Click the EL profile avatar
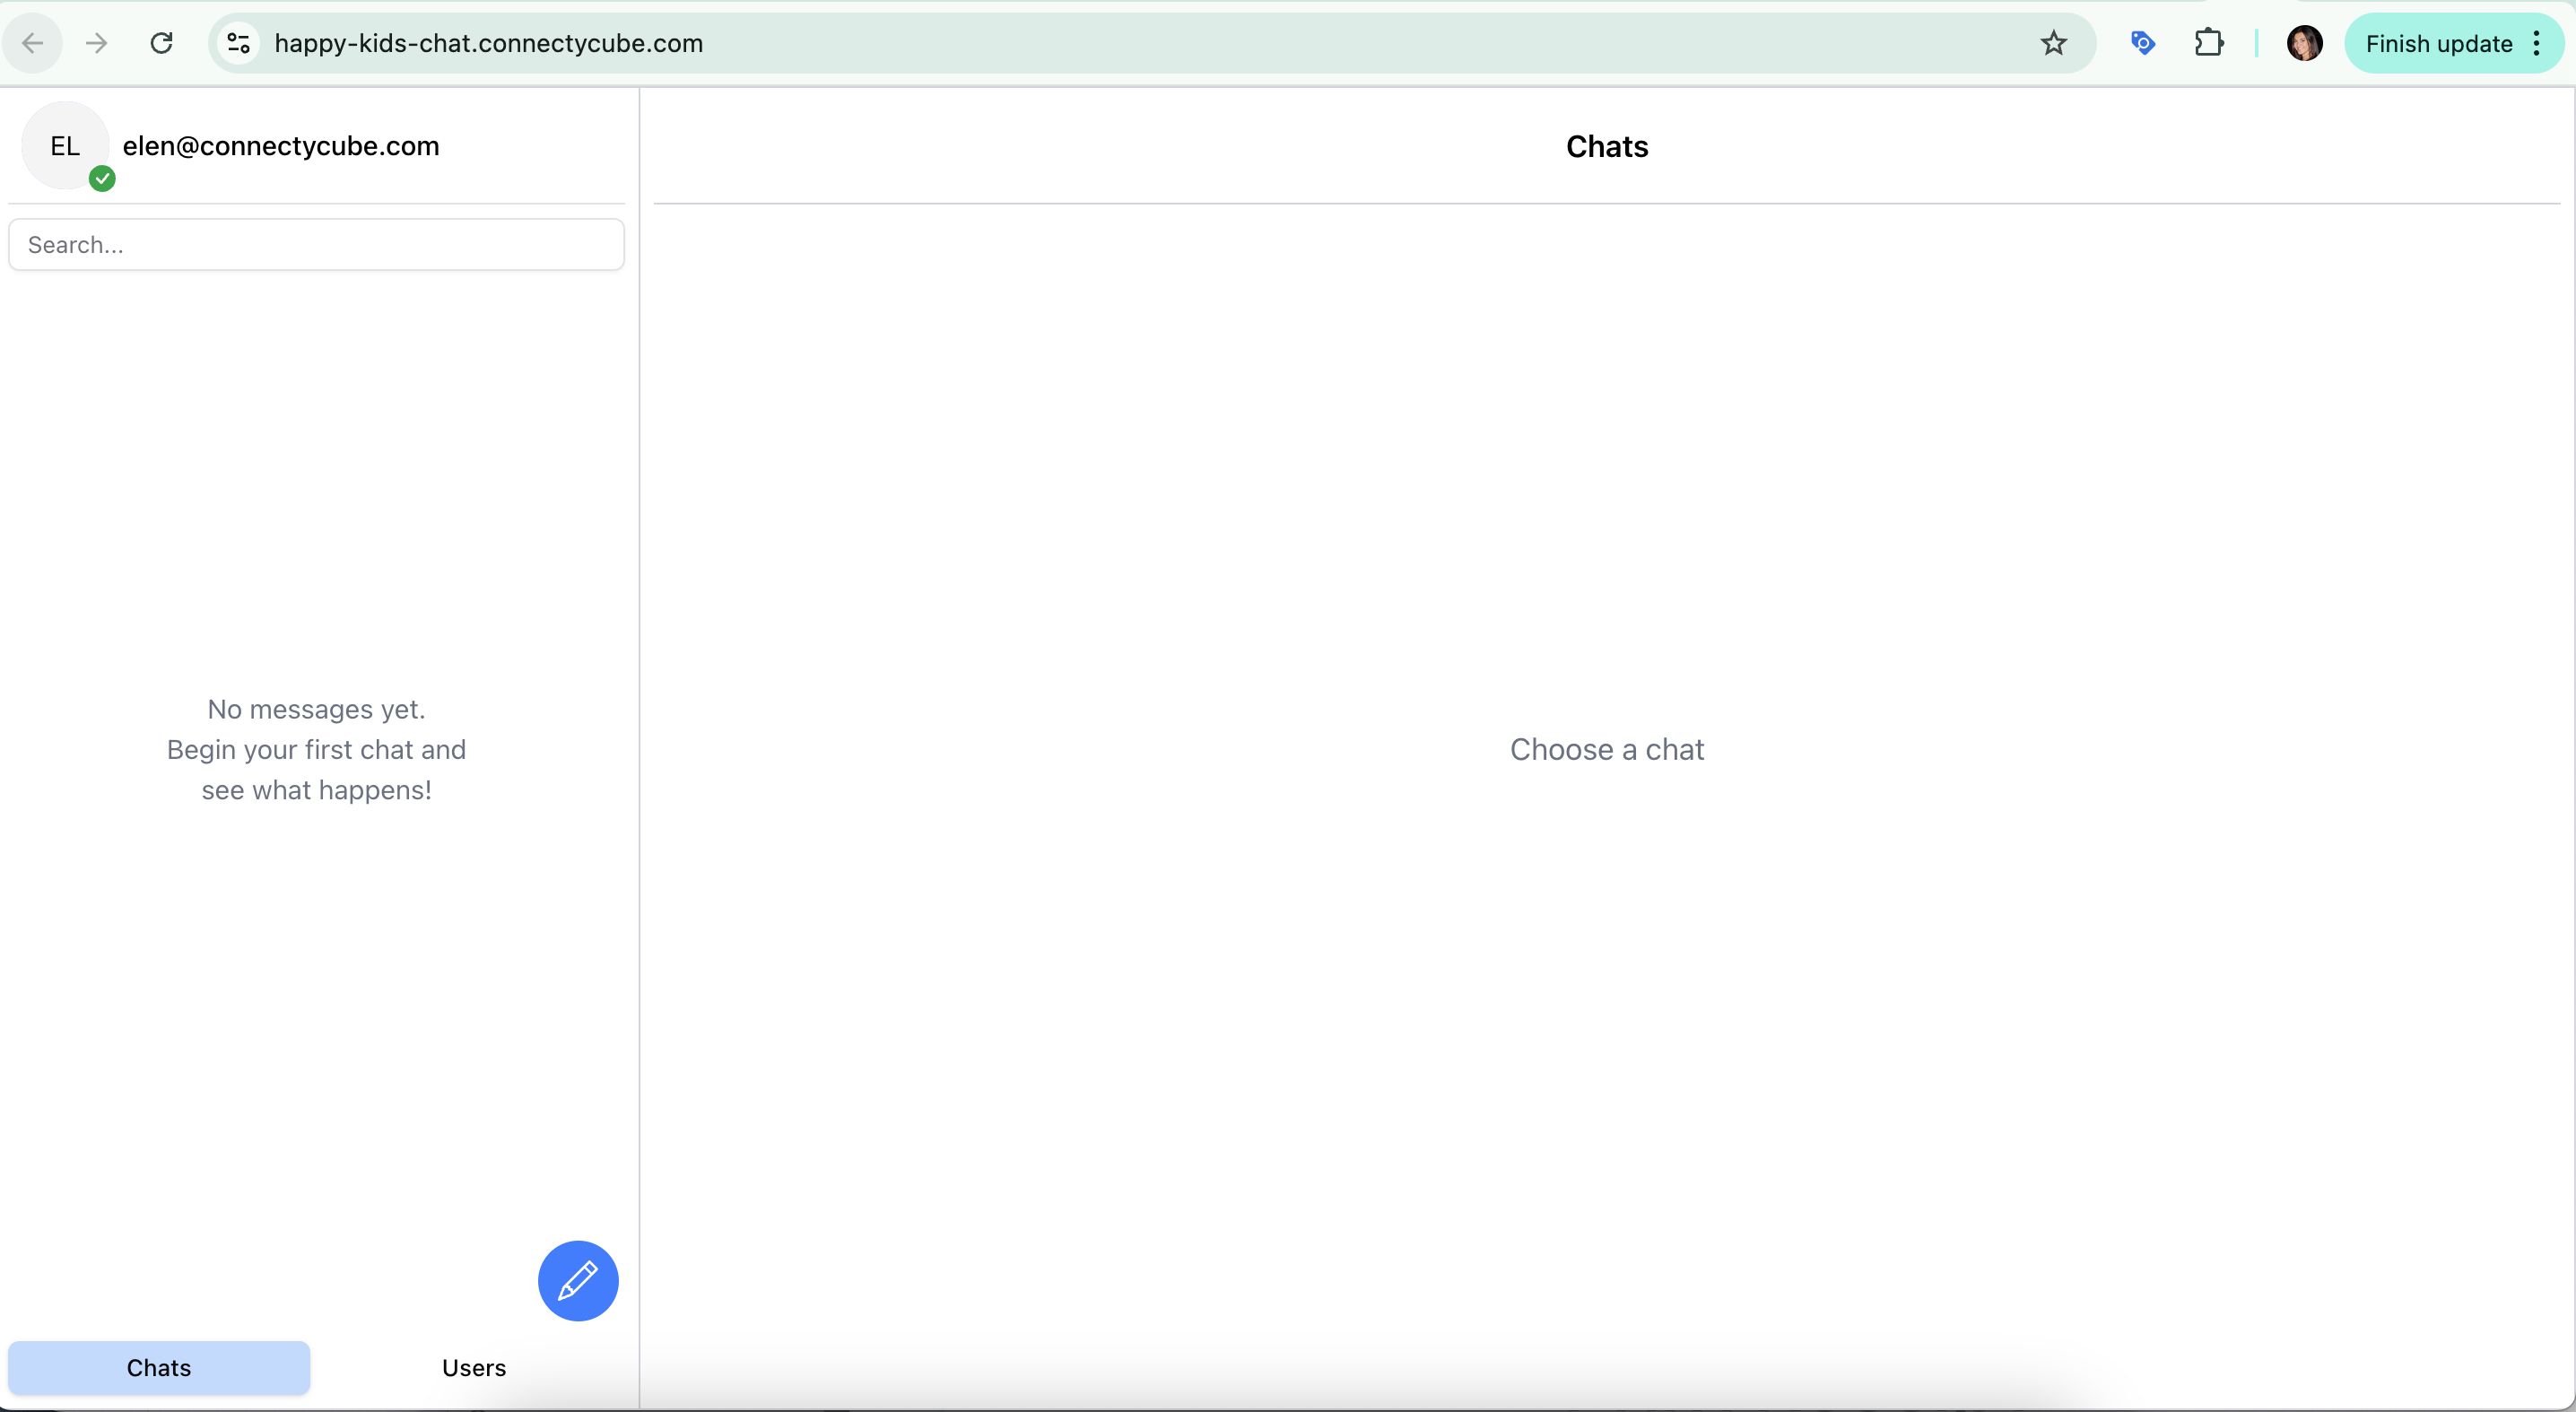This screenshot has width=2576, height=1412. pos(65,146)
